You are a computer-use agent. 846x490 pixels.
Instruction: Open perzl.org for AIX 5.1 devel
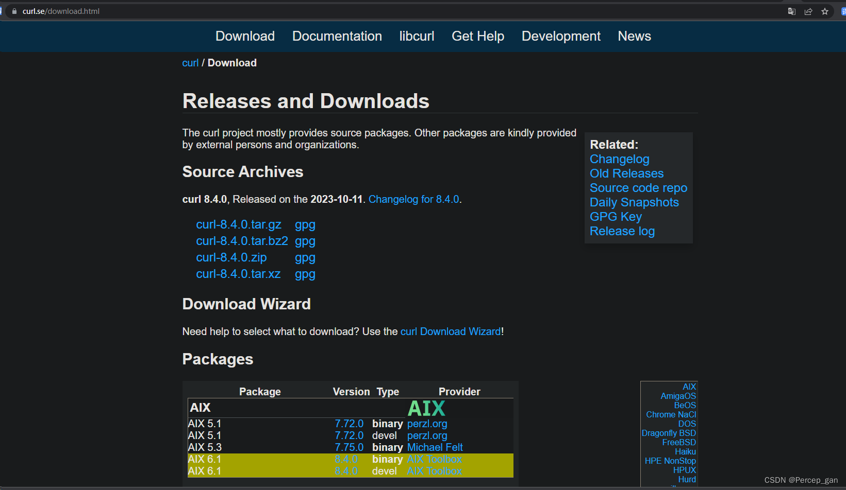[427, 435]
